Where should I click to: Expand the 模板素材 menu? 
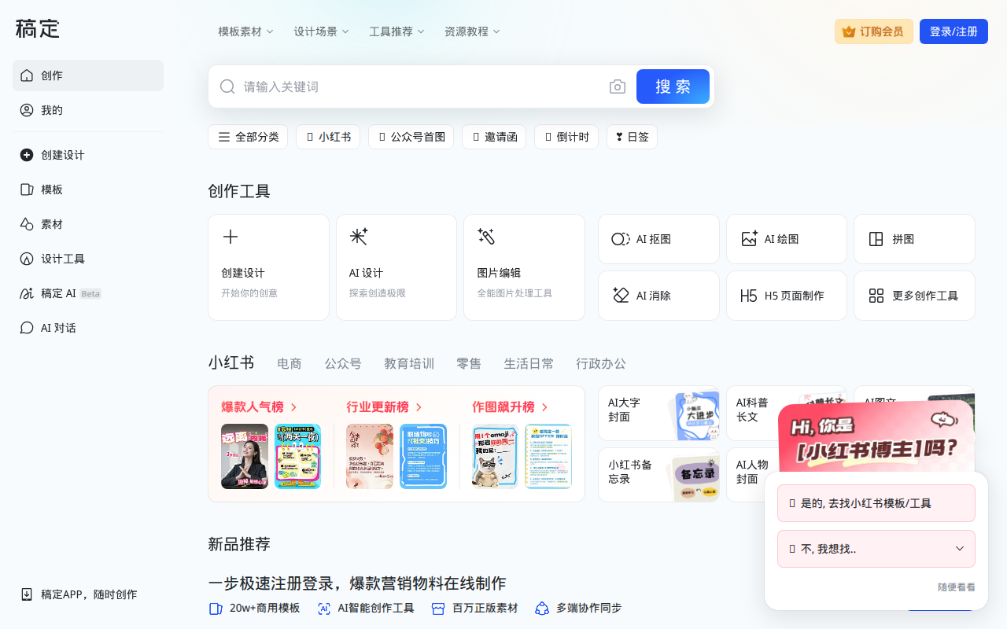click(x=245, y=31)
